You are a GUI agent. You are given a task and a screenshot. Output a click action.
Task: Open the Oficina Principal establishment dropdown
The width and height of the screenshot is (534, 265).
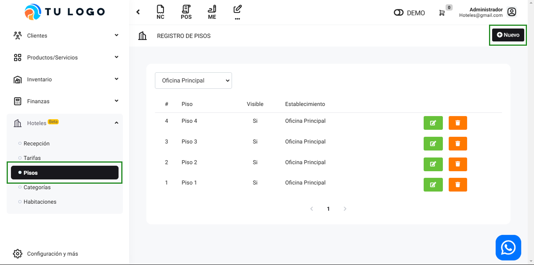[193, 81]
